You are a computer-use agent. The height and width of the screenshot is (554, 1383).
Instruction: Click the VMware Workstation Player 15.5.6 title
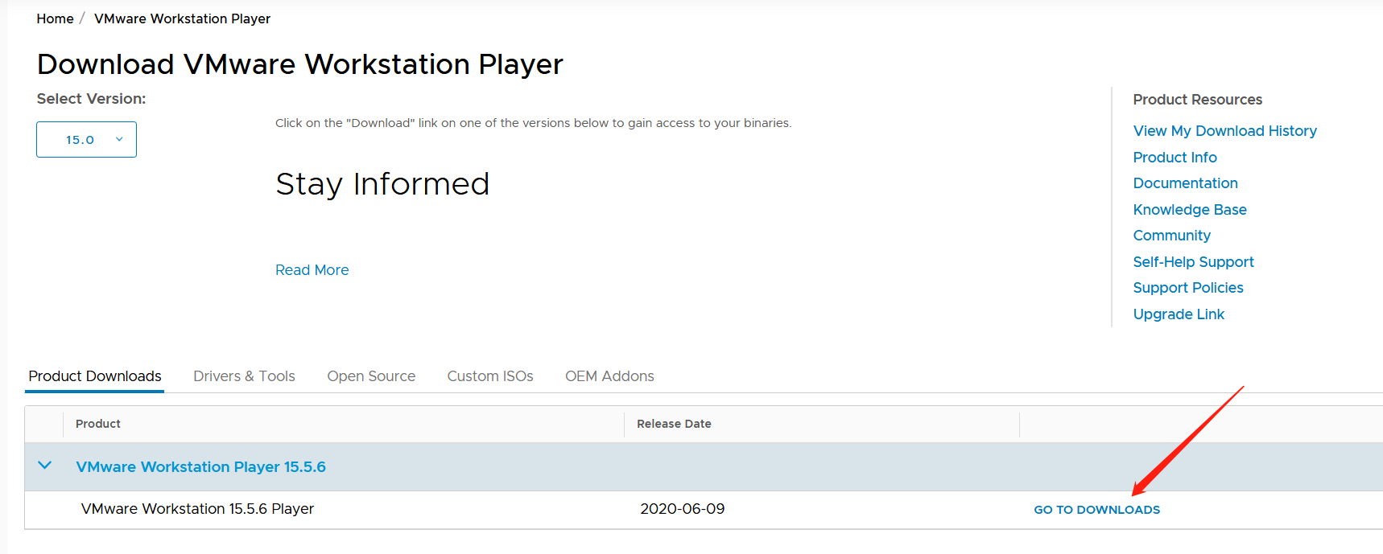click(200, 467)
